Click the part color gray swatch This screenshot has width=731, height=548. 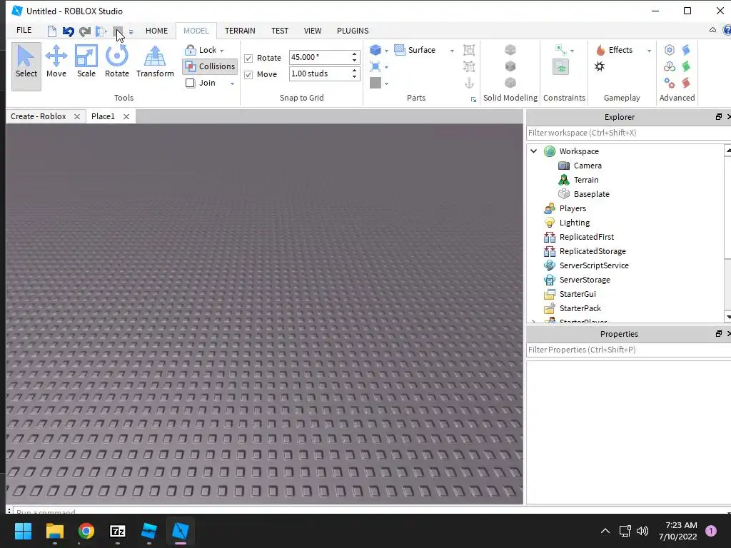click(375, 83)
